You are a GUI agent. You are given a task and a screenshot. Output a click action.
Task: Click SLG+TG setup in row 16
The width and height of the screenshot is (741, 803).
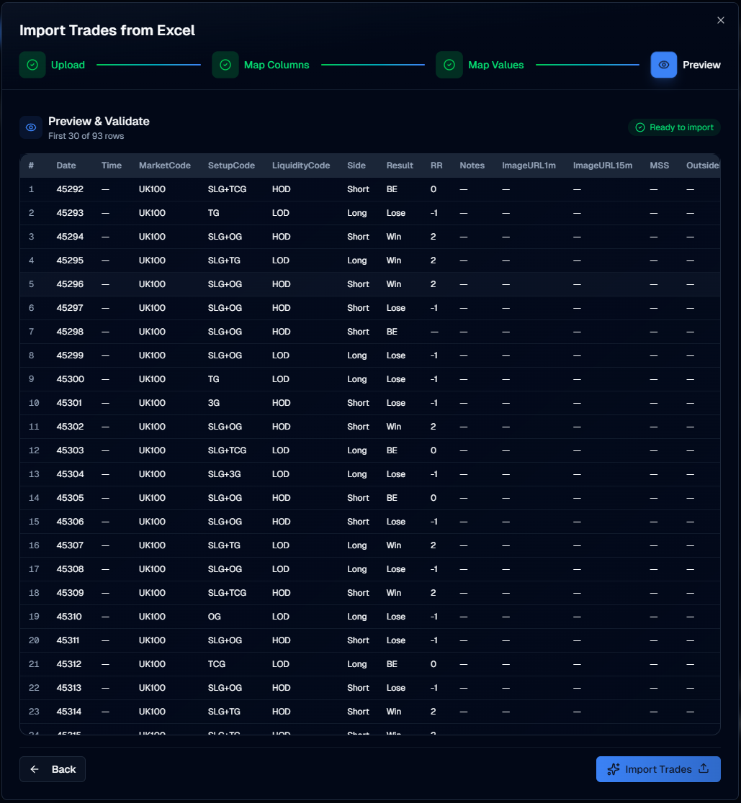click(224, 545)
